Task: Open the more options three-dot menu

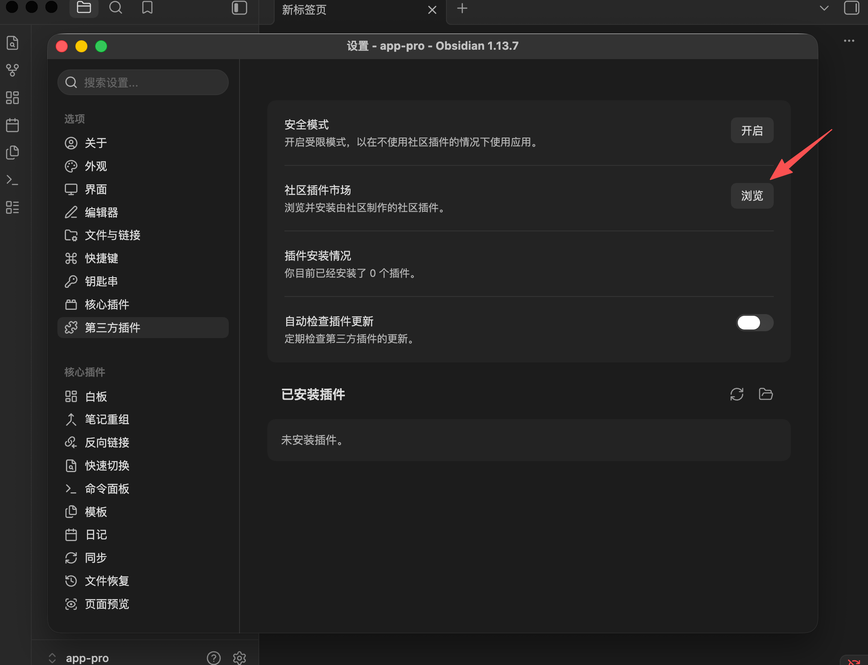Action: click(849, 41)
